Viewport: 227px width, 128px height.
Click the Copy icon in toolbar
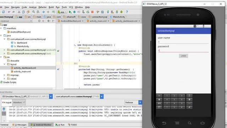pos(23,12)
